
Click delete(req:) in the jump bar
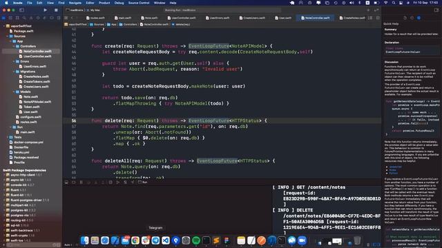181,25
